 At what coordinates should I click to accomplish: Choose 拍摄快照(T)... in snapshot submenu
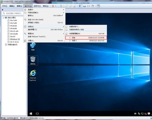click(86, 26)
